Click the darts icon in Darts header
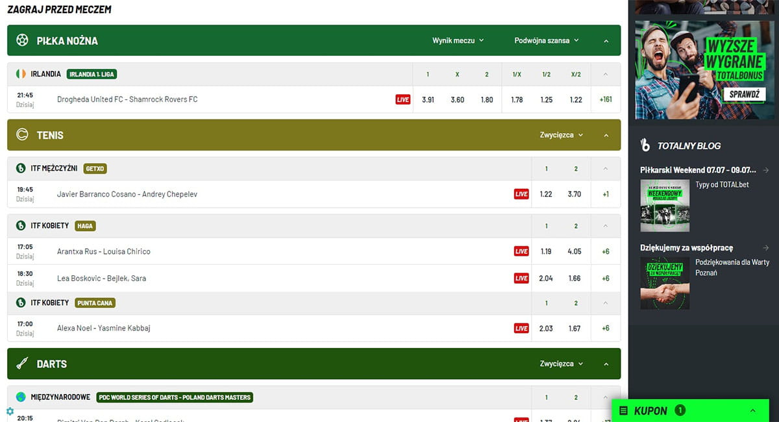 click(x=22, y=364)
